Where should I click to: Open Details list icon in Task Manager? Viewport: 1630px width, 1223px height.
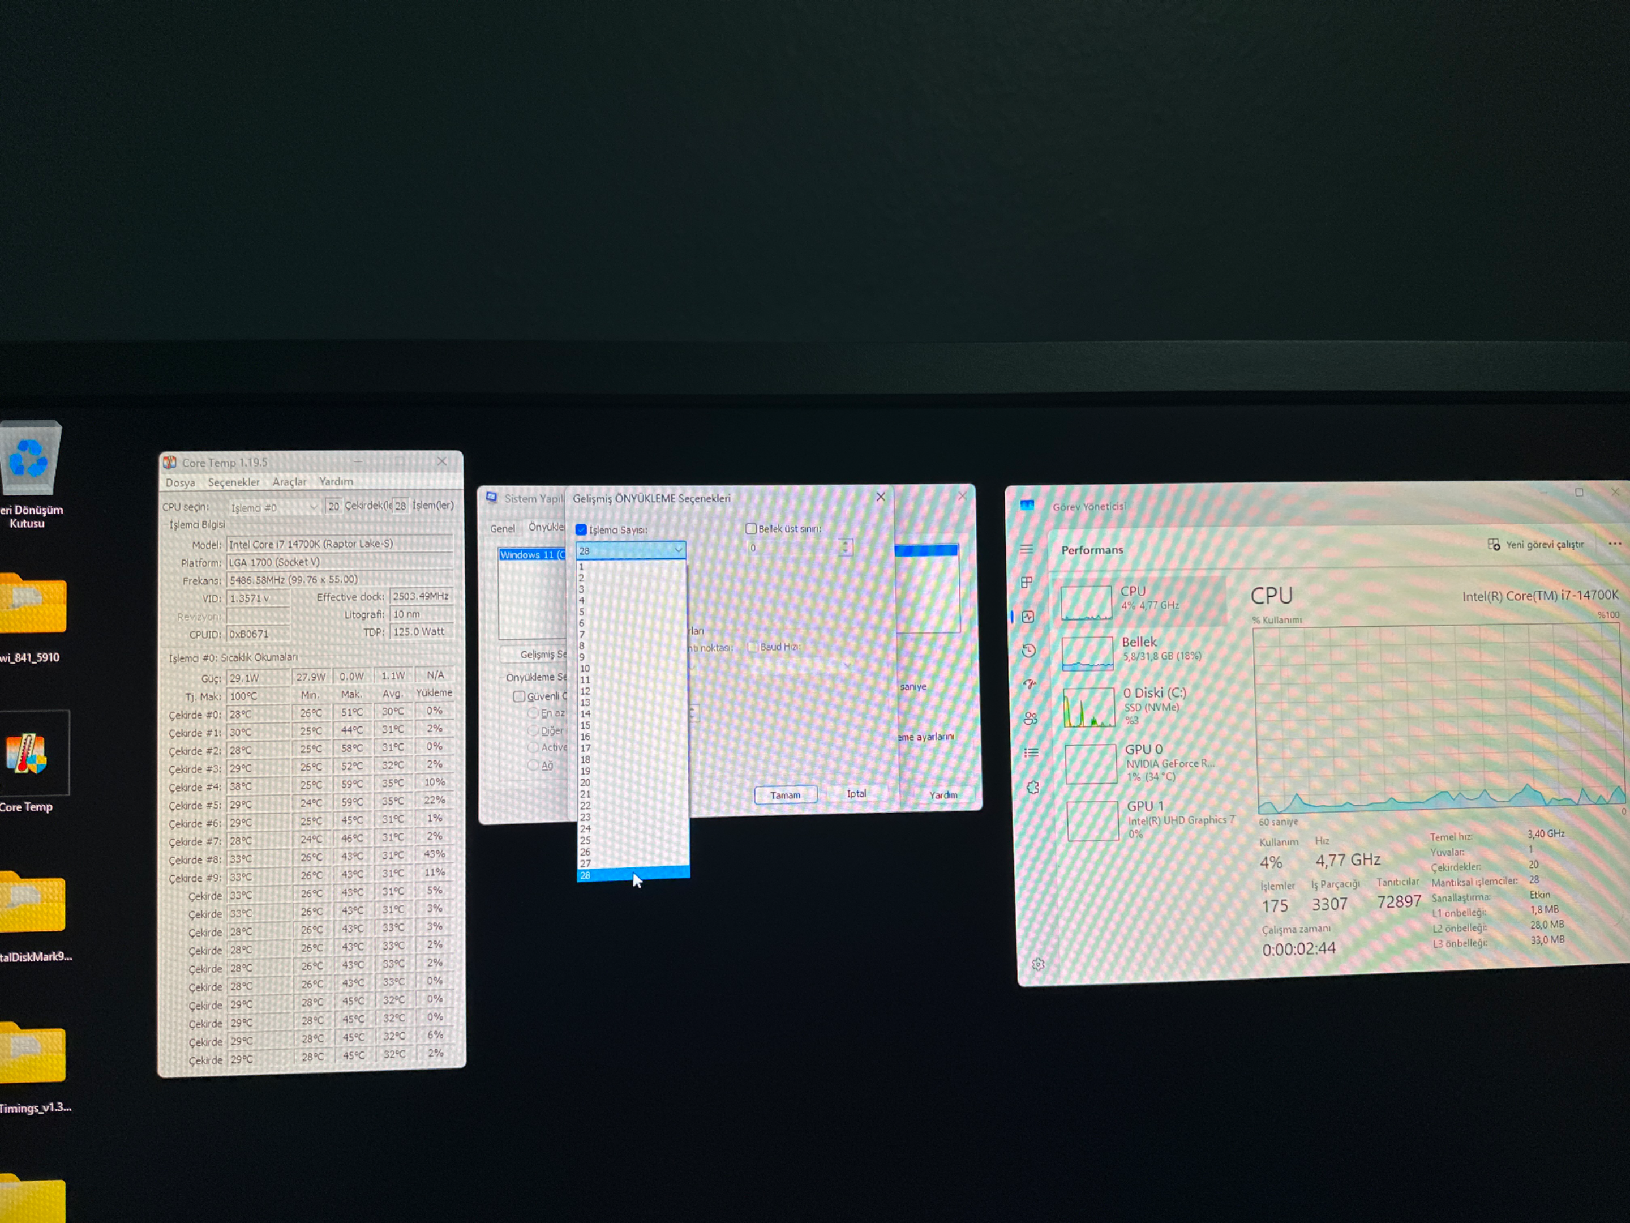tap(1032, 752)
